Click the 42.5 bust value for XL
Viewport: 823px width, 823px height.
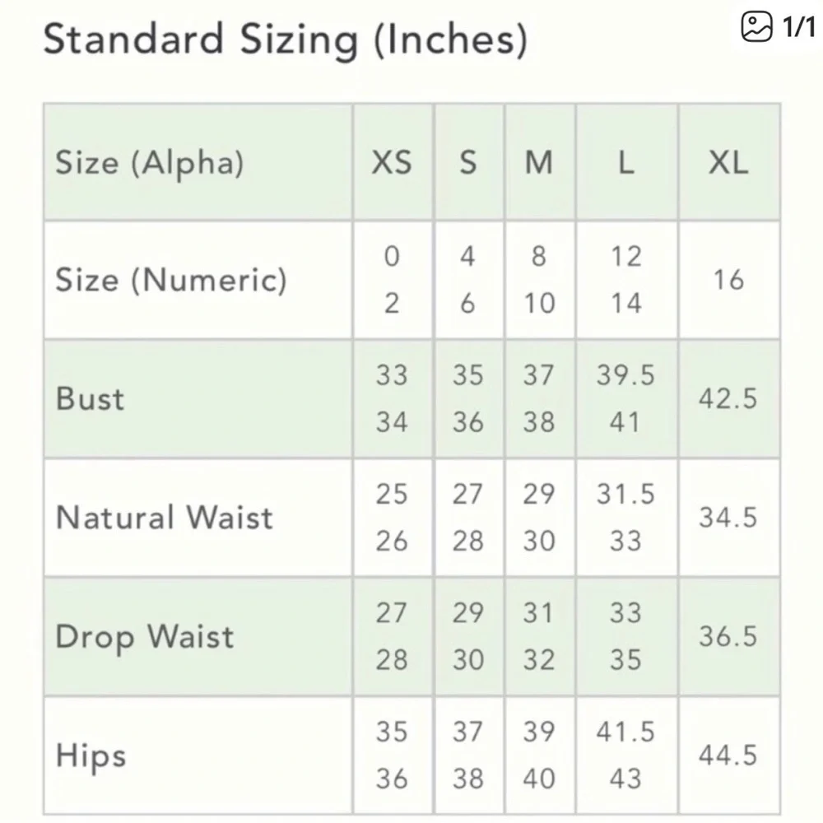728,398
